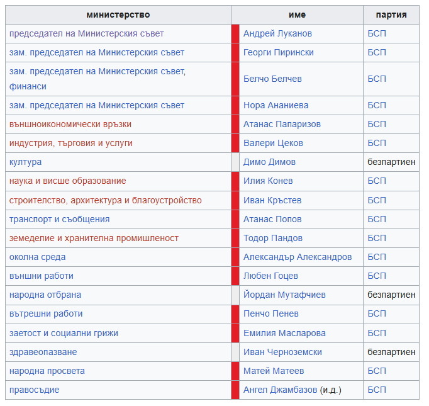Open БСП link in Андрей Луканов row
The width and height of the screenshot is (429, 406).
coord(377,33)
